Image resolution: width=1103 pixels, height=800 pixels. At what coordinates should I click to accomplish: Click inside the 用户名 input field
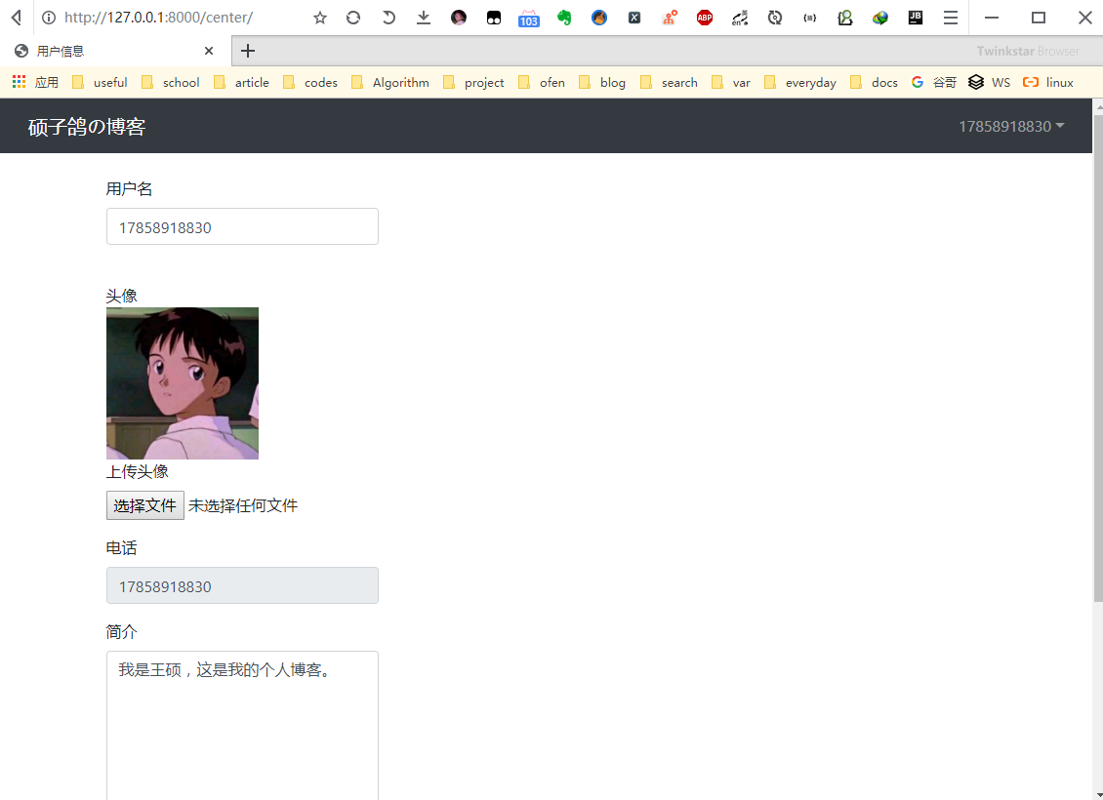coord(242,226)
